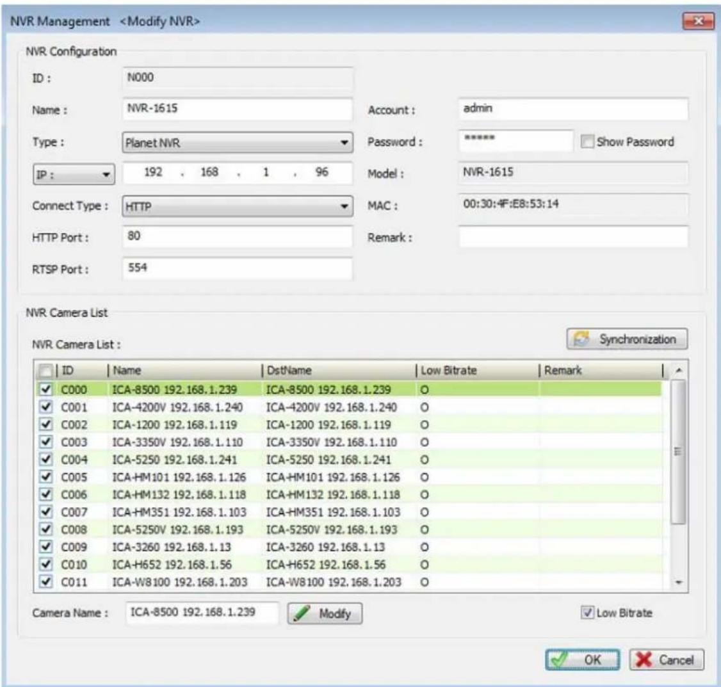The height and width of the screenshot is (687, 721).
Task: Sort list by Name column header
Action: tap(184, 371)
